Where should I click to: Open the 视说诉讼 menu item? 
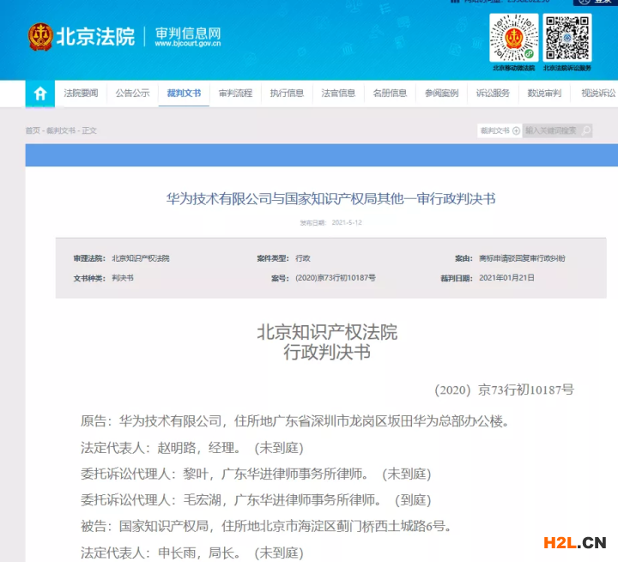click(598, 94)
